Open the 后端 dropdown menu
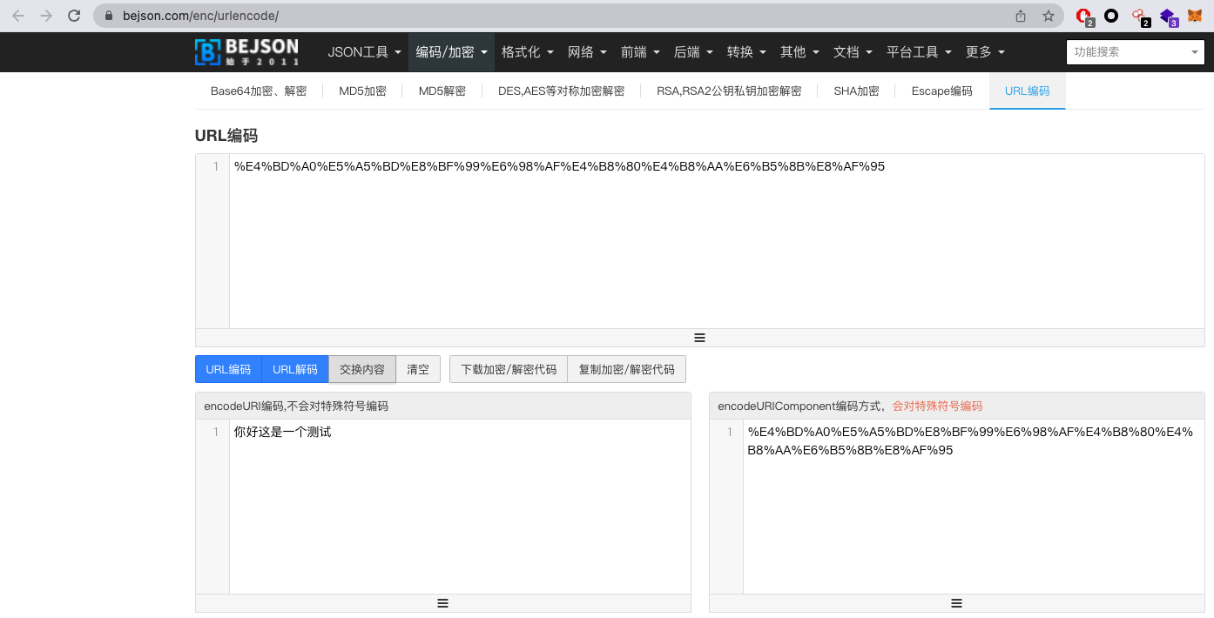 point(693,52)
